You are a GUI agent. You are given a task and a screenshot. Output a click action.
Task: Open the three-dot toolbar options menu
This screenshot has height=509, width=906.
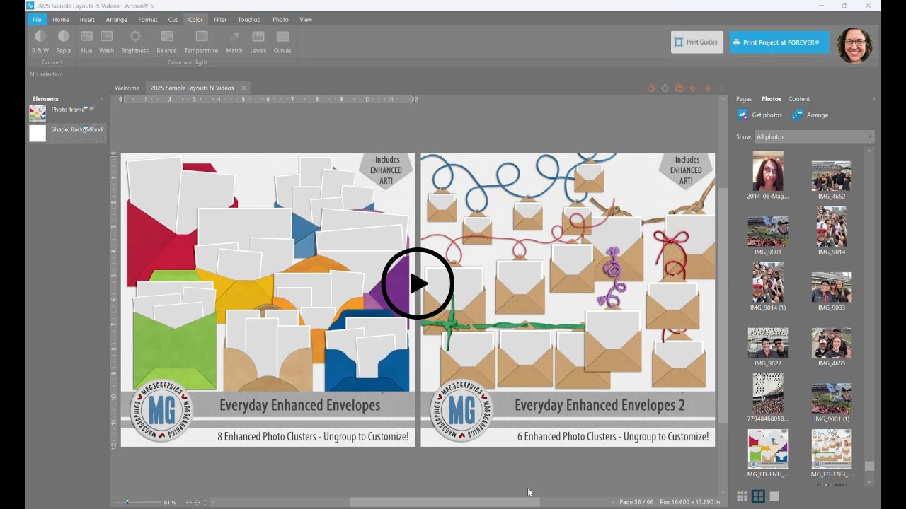[721, 88]
